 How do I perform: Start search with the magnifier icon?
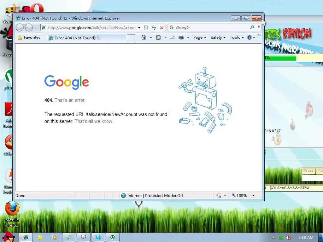(x=252, y=27)
